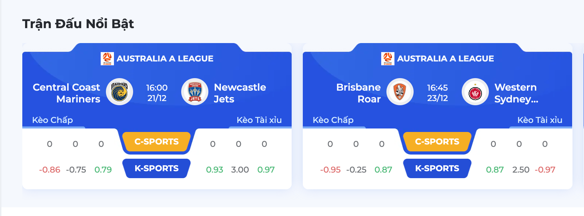
Task: Select the -0.97 over/under odds
Action: click(545, 170)
